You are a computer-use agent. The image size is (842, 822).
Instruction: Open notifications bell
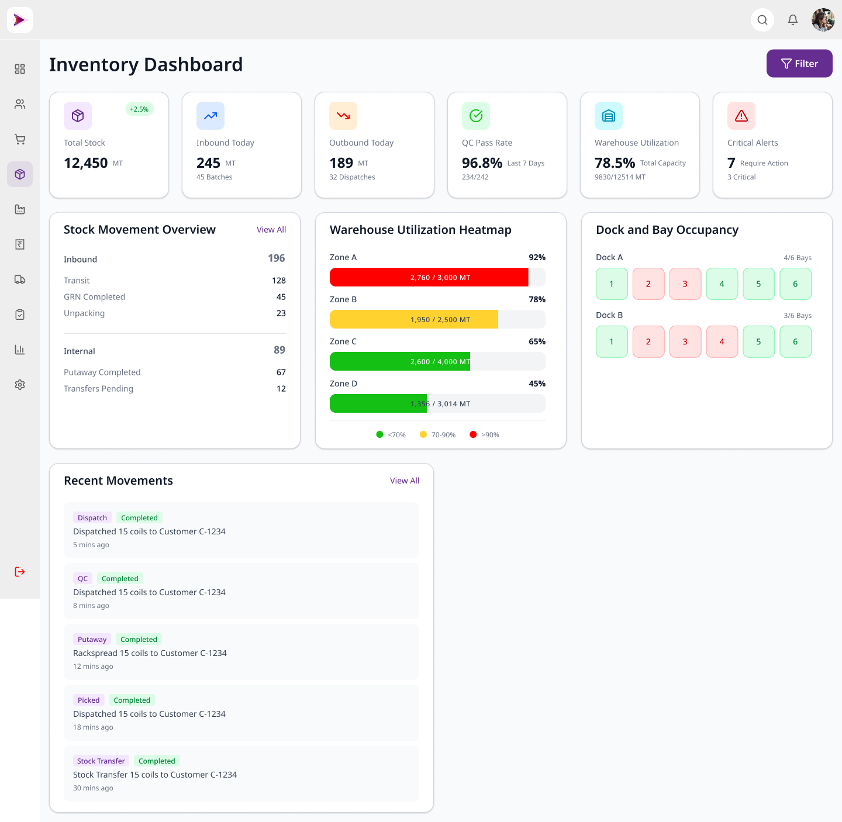793,20
